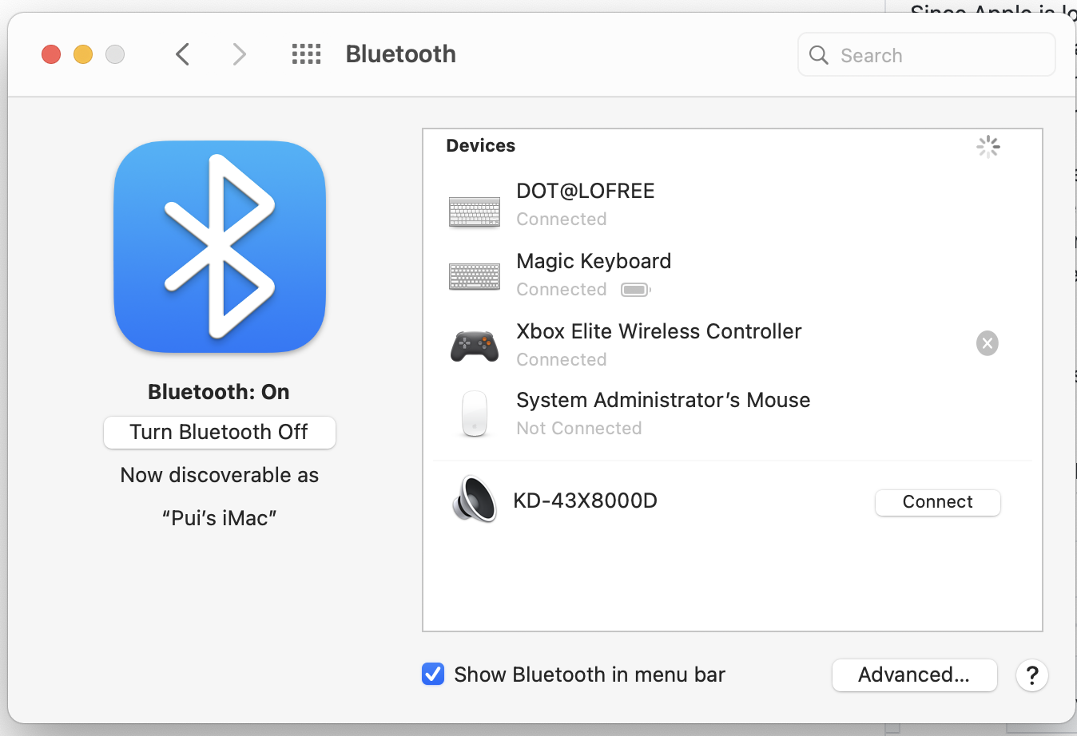The height and width of the screenshot is (736, 1077).
Task: Show all preferences grid icon
Action: pos(306,54)
